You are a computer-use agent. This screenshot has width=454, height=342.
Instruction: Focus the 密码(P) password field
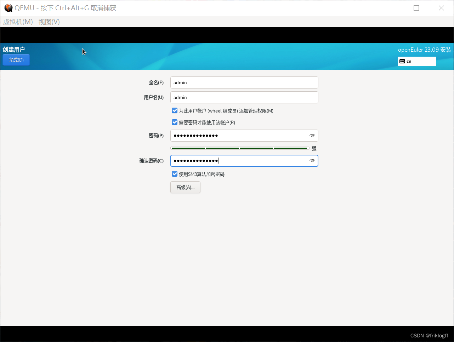(244, 136)
